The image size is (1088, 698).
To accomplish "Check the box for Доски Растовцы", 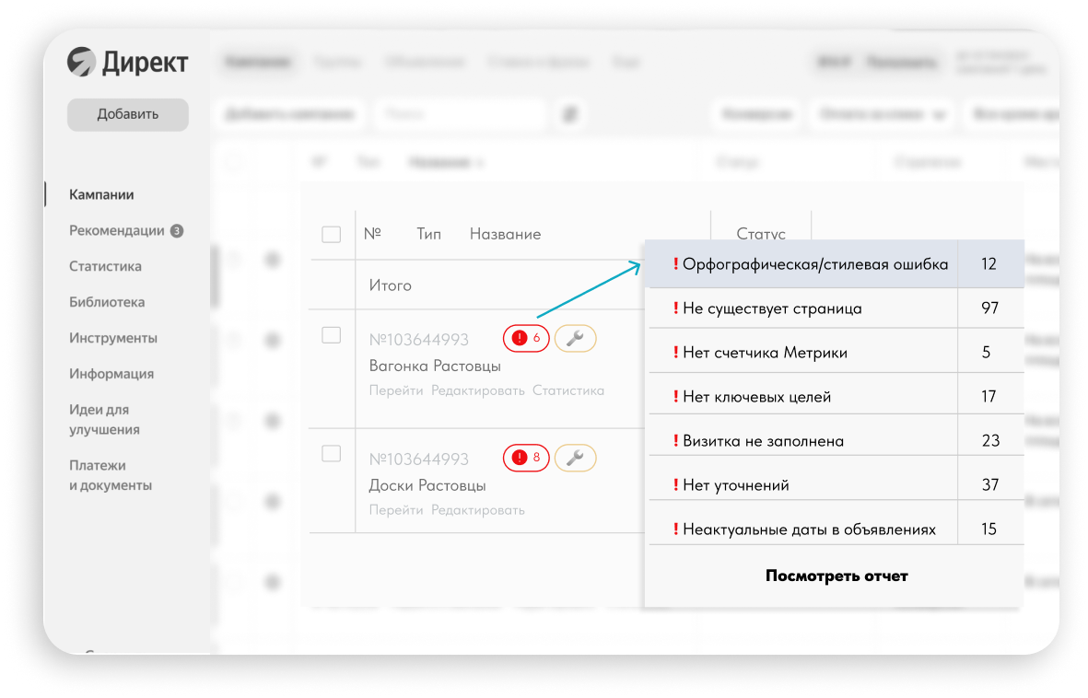I will [332, 454].
